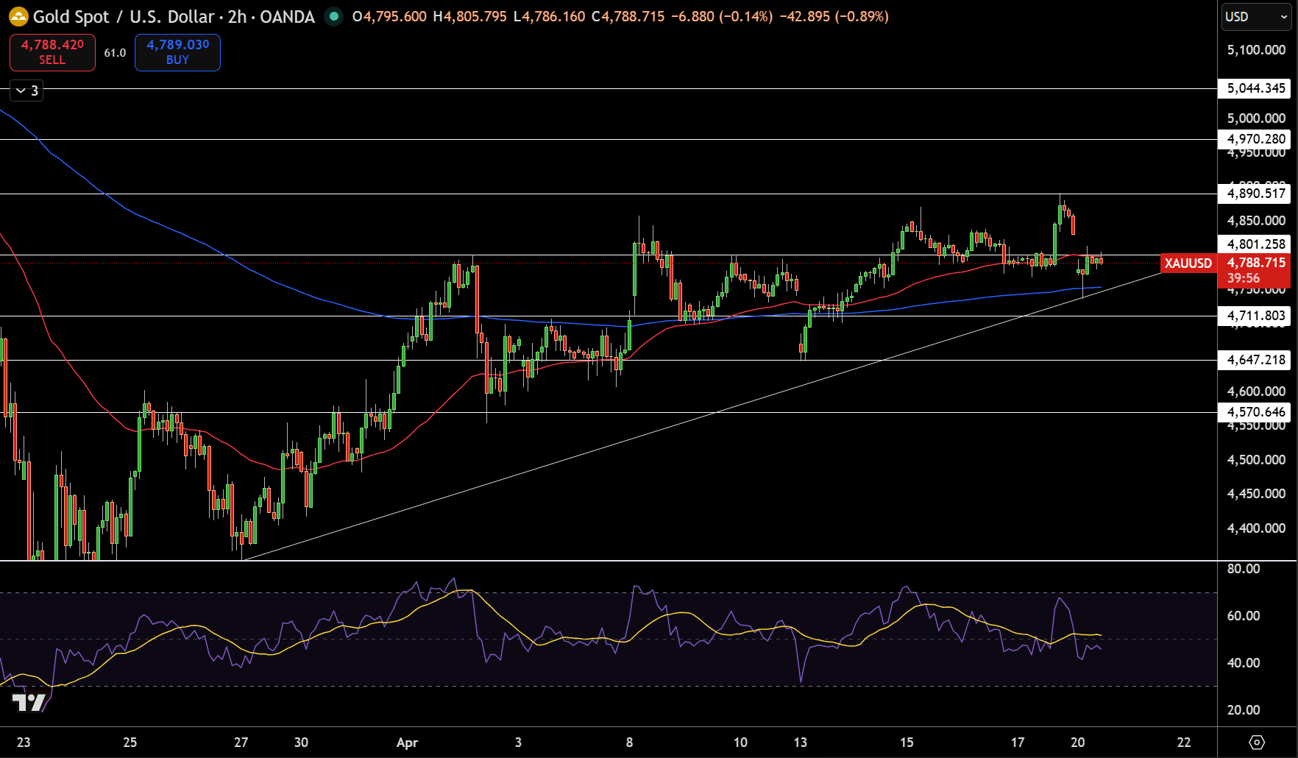Click the XAUUSD price label
This screenshot has height=758, width=1298.
(1188, 263)
